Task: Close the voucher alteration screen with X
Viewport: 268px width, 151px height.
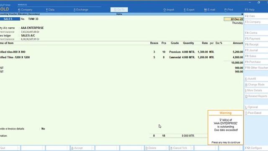Action: click(242, 14)
